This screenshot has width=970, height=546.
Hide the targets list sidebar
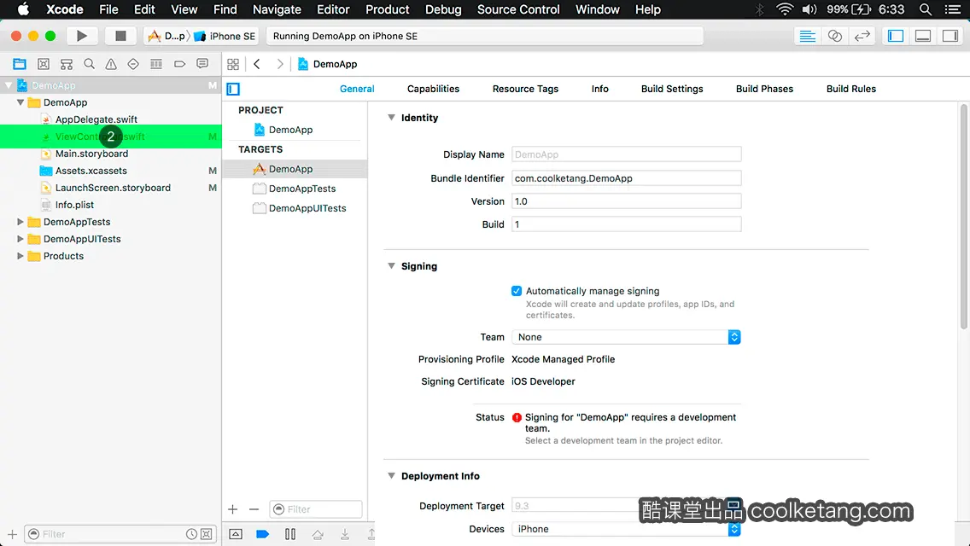tap(233, 89)
